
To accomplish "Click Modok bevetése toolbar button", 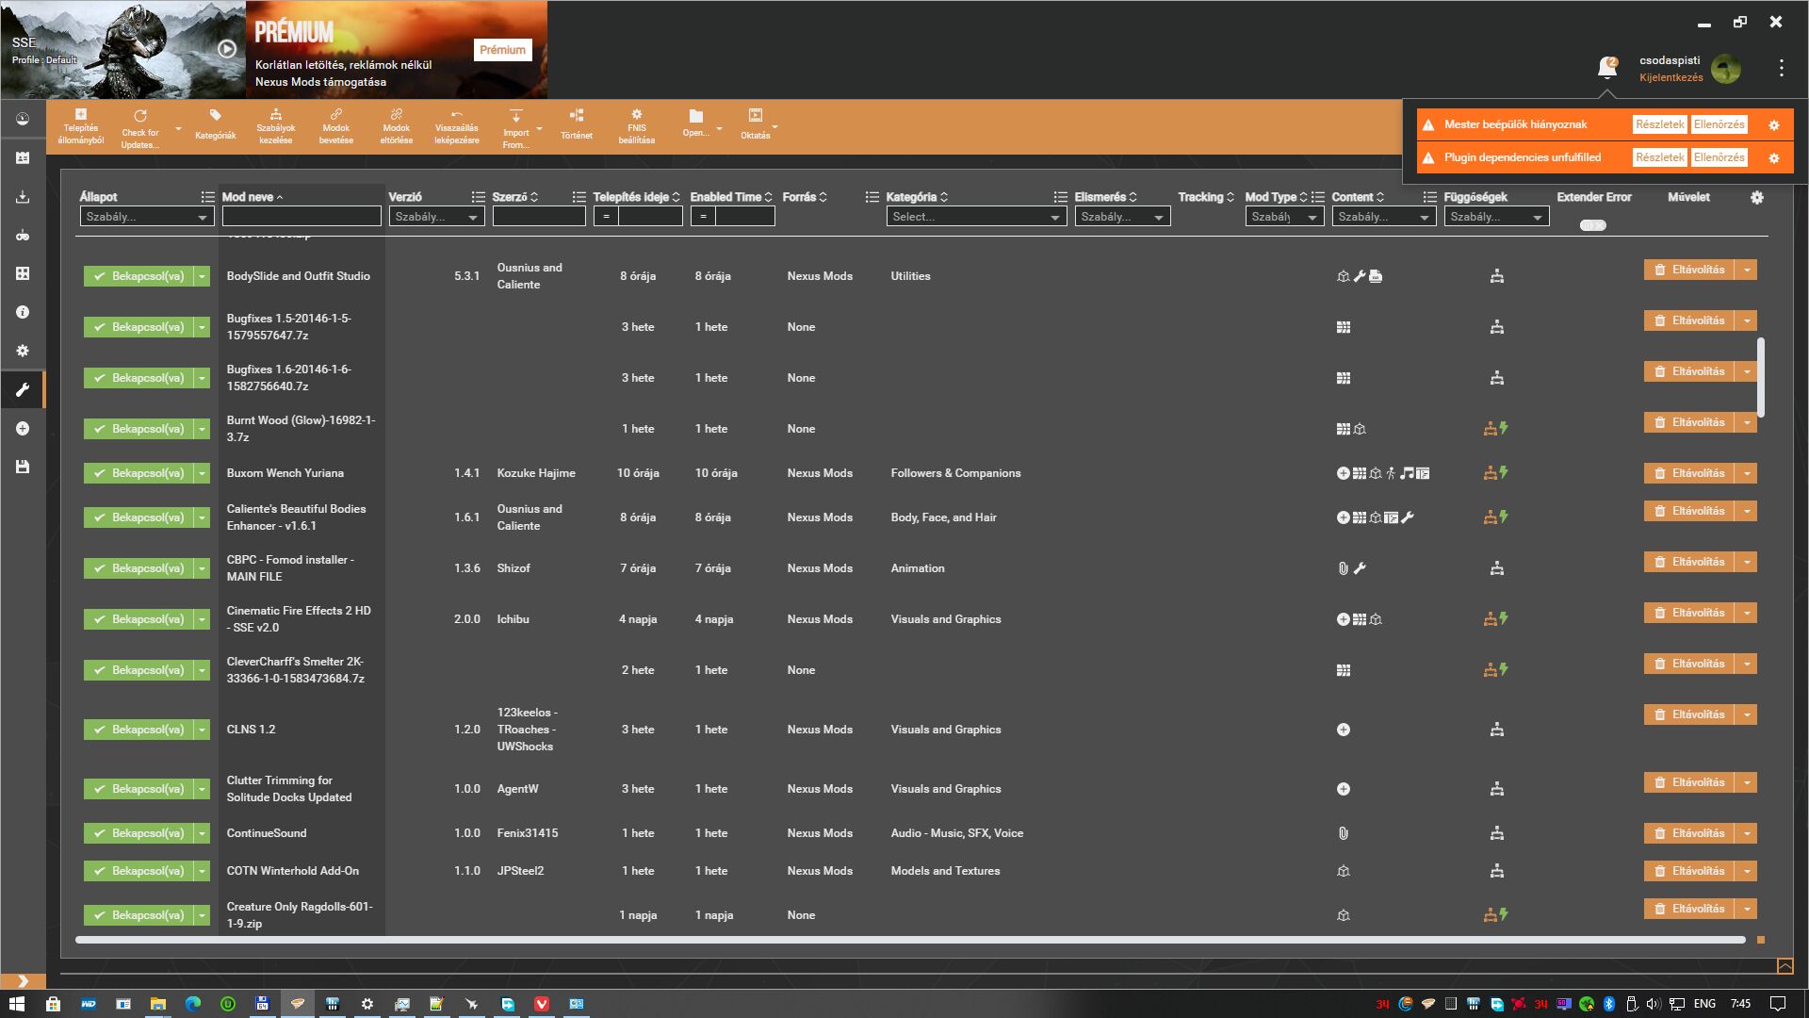I will [336, 126].
